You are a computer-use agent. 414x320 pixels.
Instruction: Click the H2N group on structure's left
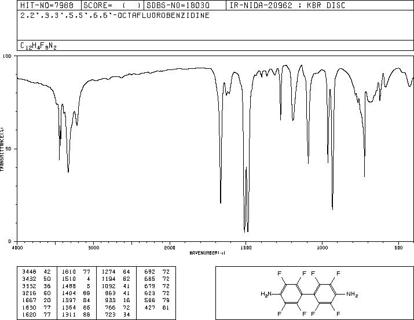[266, 294]
